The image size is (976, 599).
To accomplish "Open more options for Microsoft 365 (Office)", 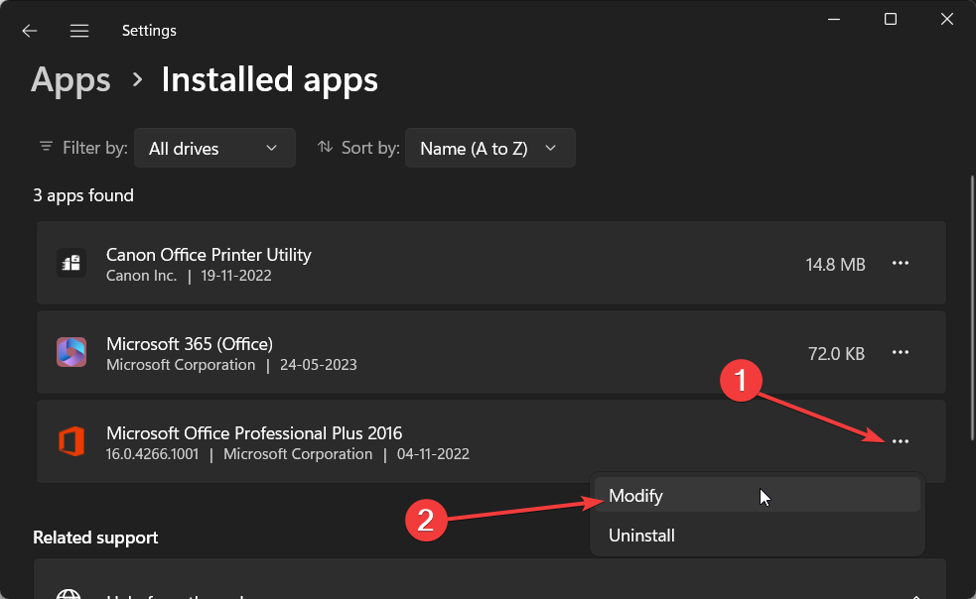I will (x=901, y=352).
